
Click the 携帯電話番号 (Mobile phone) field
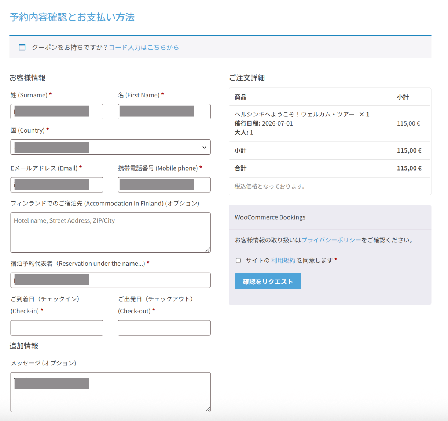tap(164, 185)
